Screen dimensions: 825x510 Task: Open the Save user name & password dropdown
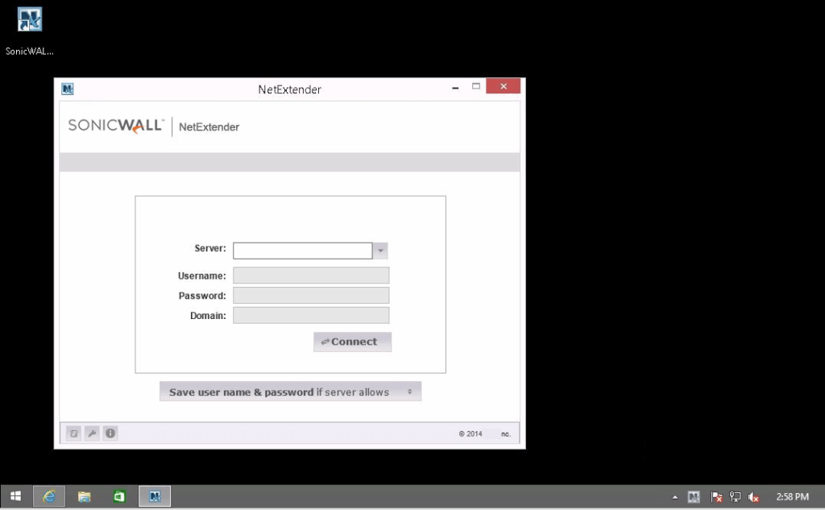pyautogui.click(x=290, y=392)
